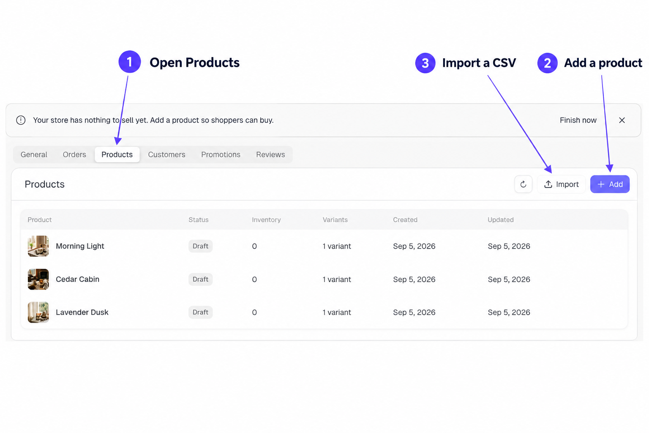Click the Cedar Cabin product thumbnail
Image resolution: width=649 pixels, height=433 pixels.
(38, 280)
